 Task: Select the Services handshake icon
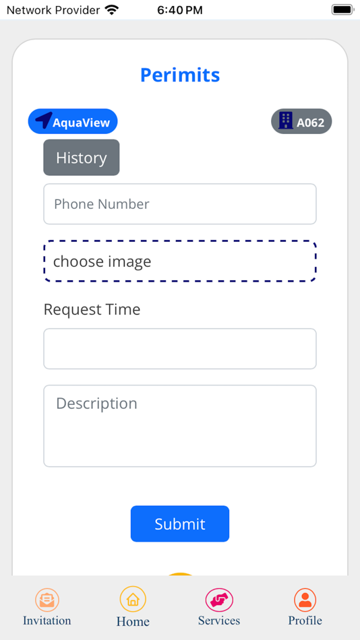[x=219, y=600]
